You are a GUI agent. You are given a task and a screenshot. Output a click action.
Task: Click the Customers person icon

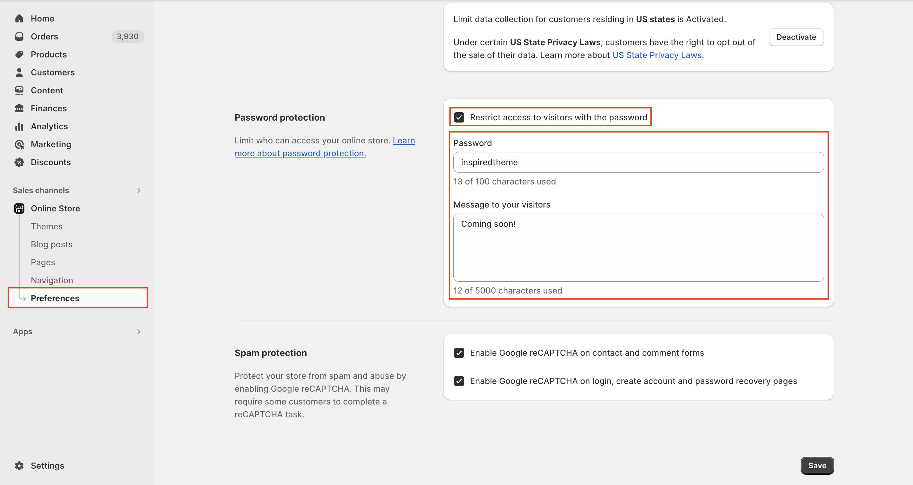tap(19, 72)
